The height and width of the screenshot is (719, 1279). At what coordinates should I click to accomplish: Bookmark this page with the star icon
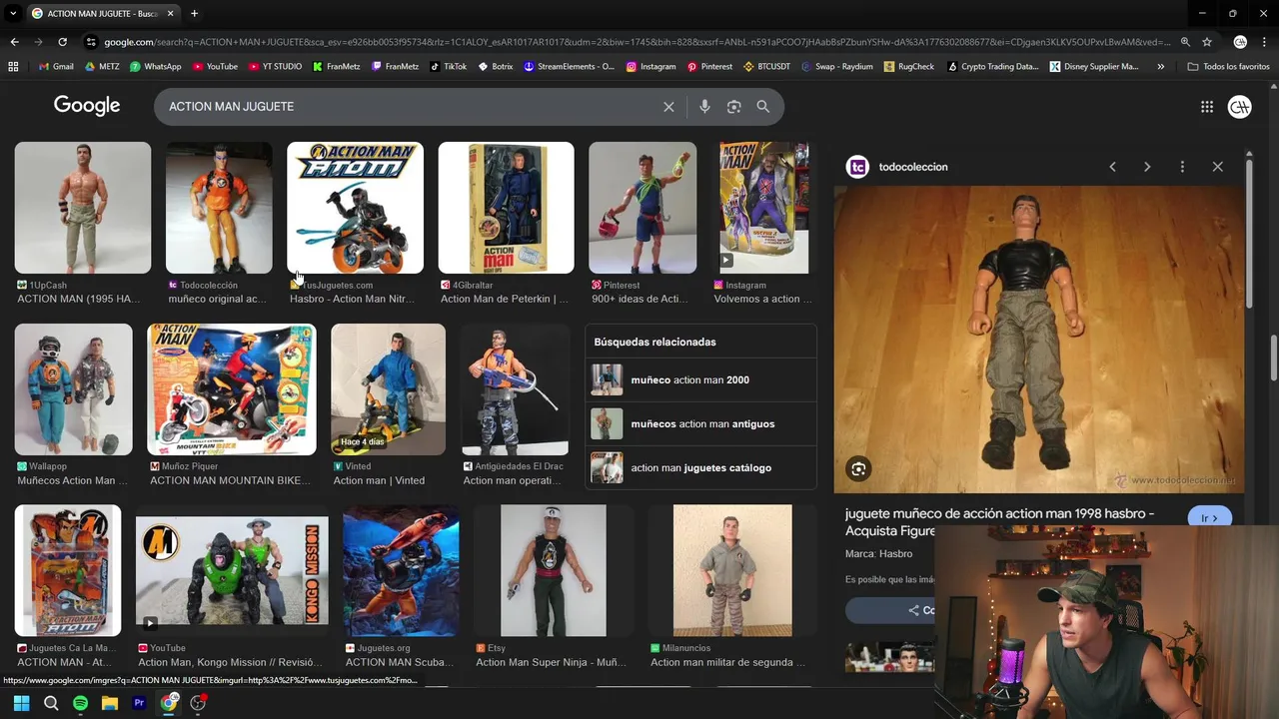(1207, 42)
